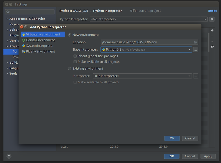Click the System Interpreter python icon

(24, 46)
